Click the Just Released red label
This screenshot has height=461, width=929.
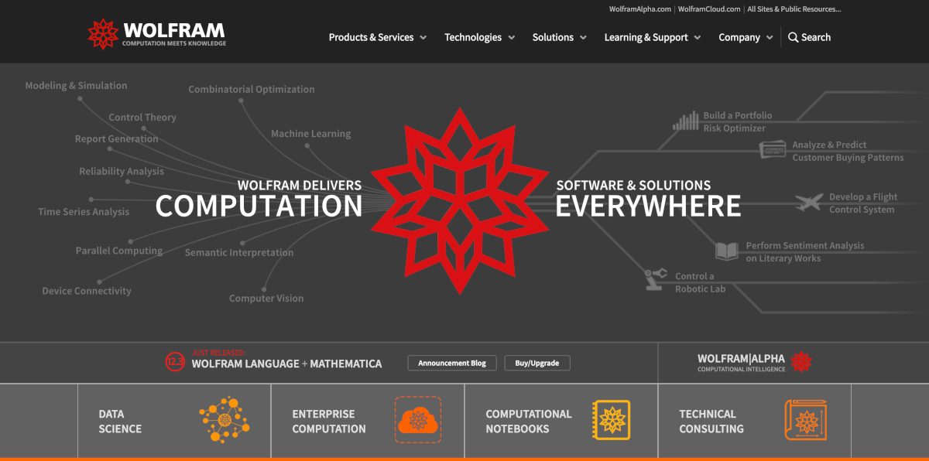[218, 351]
